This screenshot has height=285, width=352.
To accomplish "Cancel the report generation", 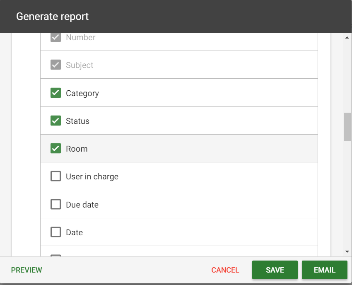I will point(225,270).
